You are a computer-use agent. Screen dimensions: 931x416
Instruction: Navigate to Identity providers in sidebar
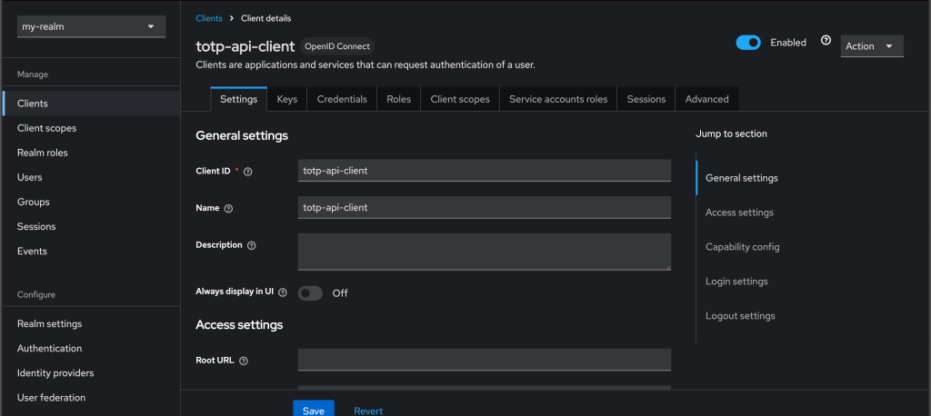tap(55, 372)
